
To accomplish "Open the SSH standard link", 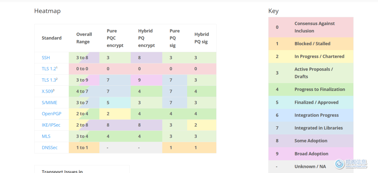I will click(46, 58).
